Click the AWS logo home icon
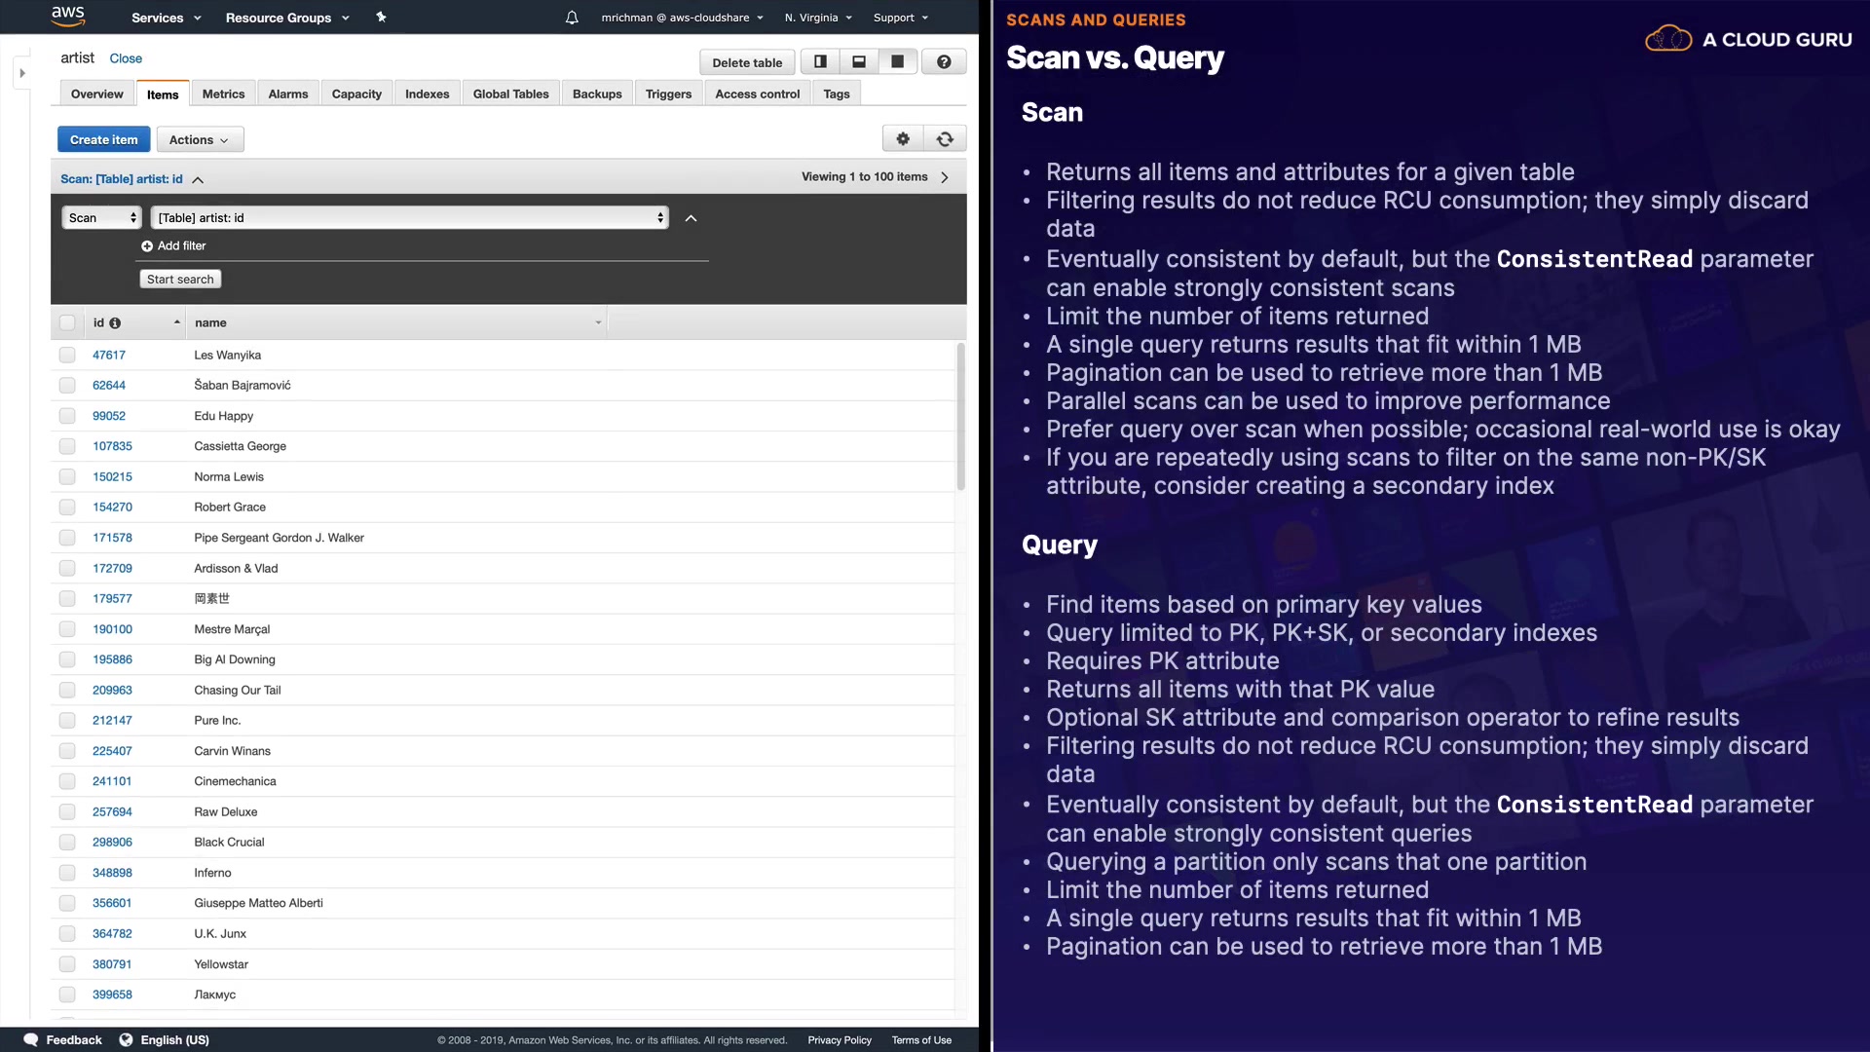1870x1052 pixels. pos(67,16)
